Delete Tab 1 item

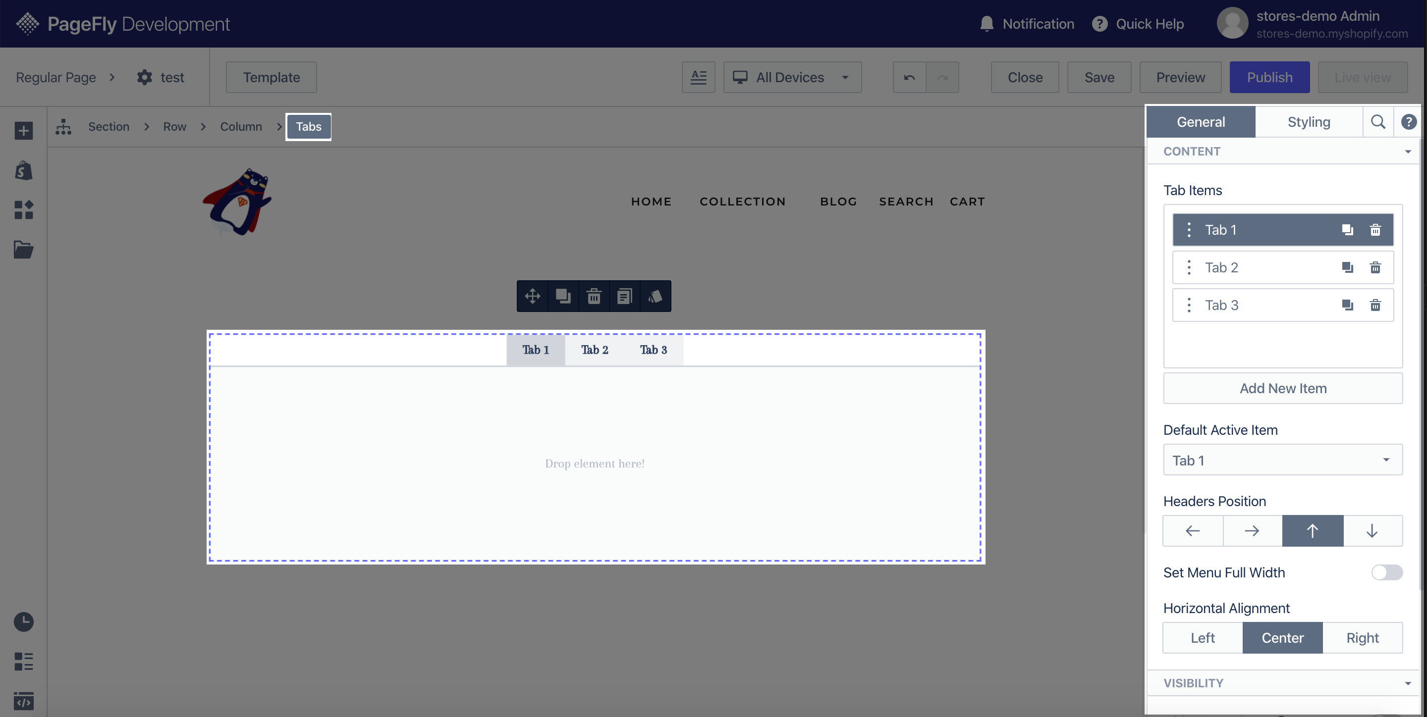click(x=1375, y=230)
